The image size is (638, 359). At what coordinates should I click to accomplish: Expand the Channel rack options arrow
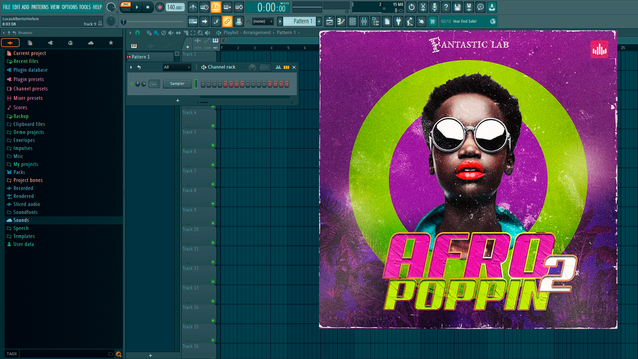coord(131,67)
